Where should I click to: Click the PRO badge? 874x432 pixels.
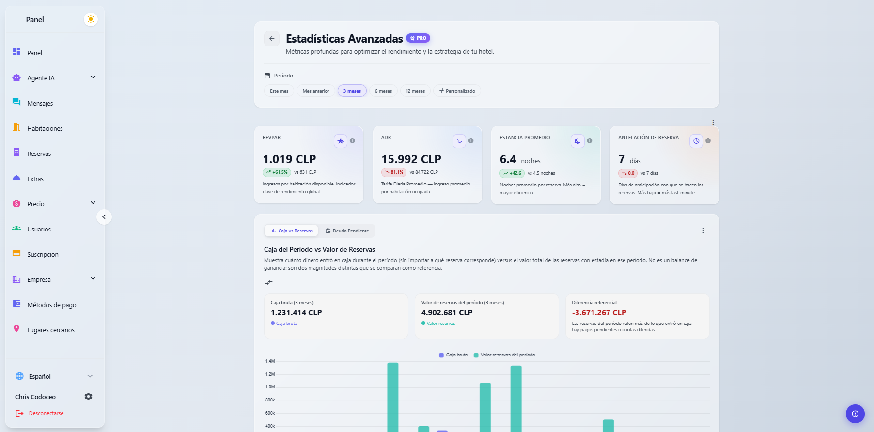click(x=418, y=38)
